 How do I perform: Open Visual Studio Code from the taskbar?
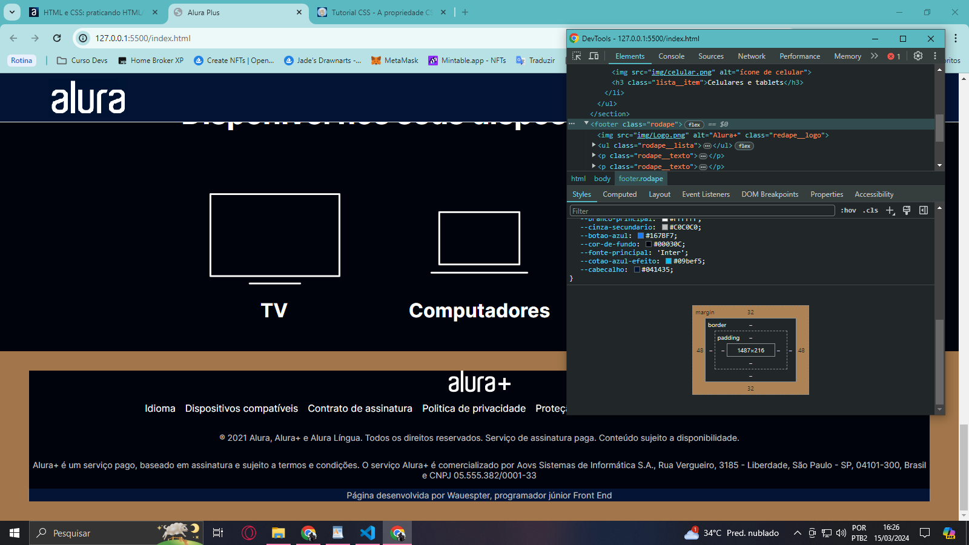[x=368, y=533]
